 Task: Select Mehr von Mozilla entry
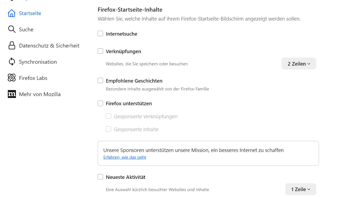tap(40, 94)
